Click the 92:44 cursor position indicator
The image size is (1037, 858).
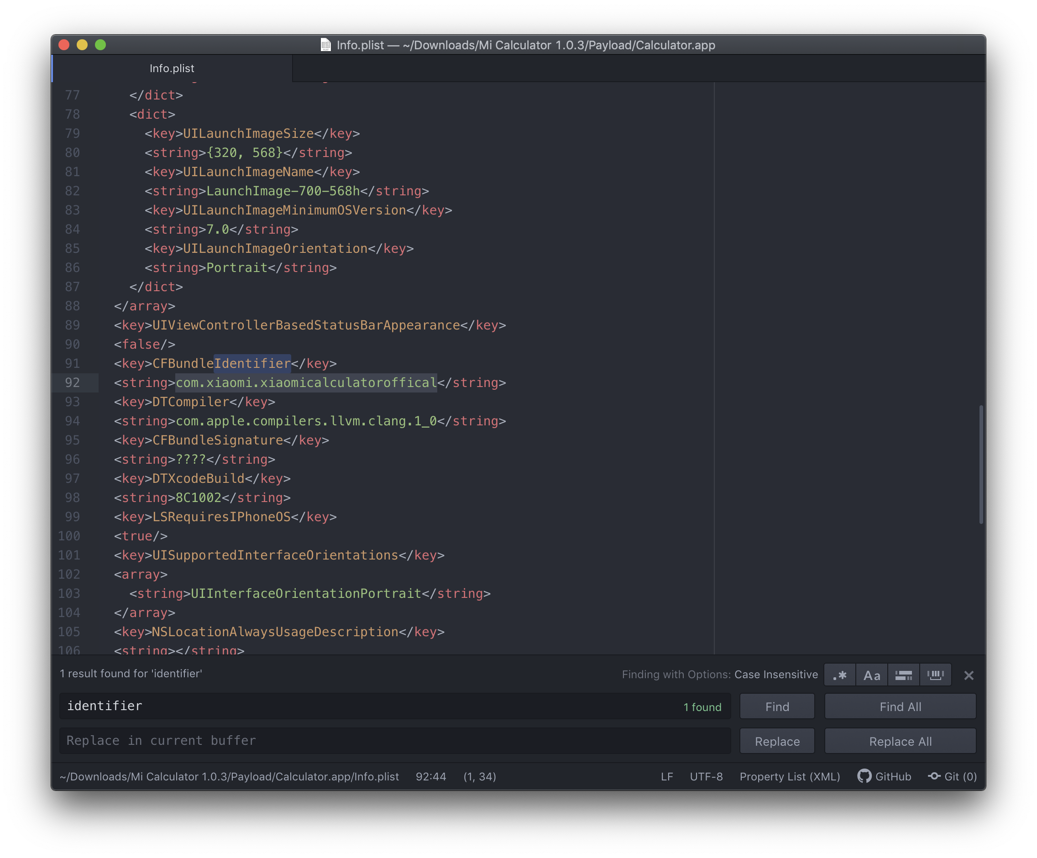coord(430,777)
